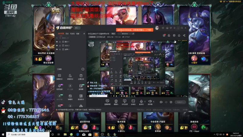Click the skin shirt icon in title bar
Viewport: 243px width, 137px height.
[x=171, y=28]
